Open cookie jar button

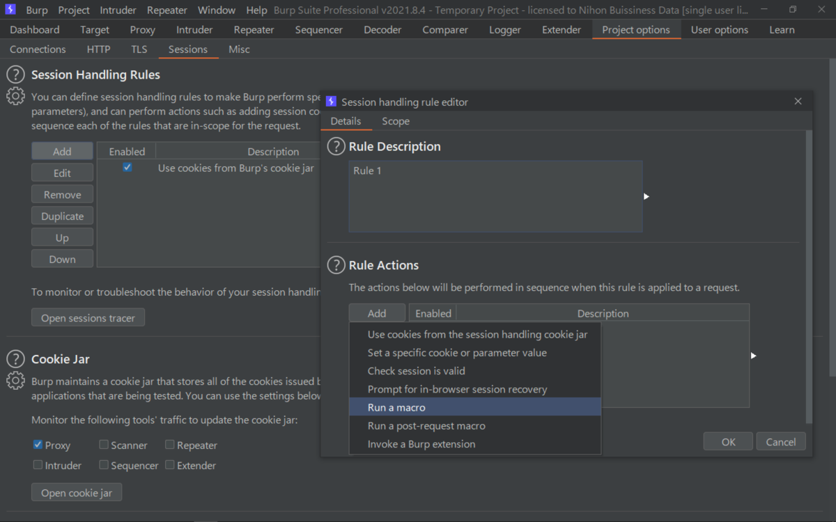pos(77,492)
